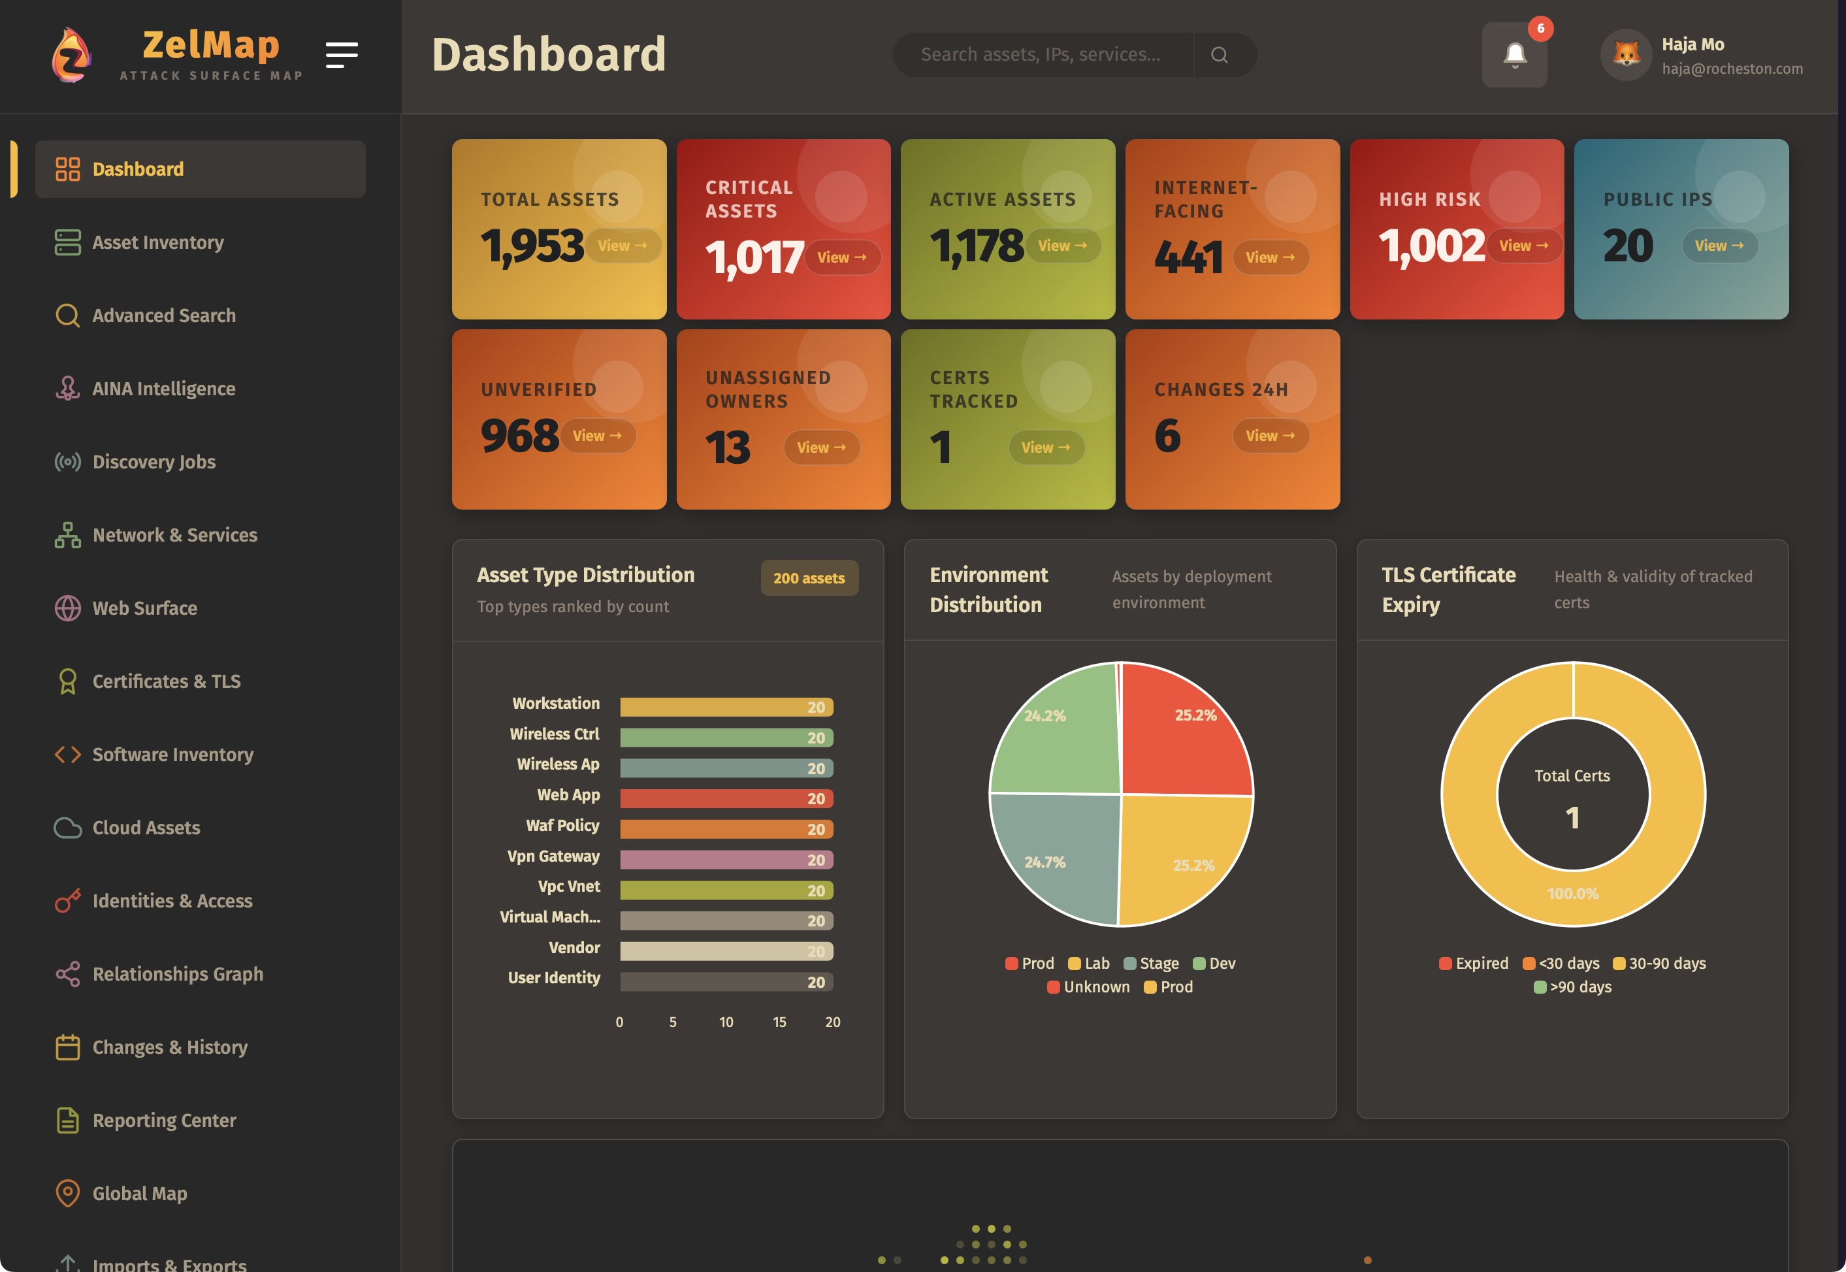
Task: Select the Asset Inventory sidebar icon
Action: pos(68,242)
